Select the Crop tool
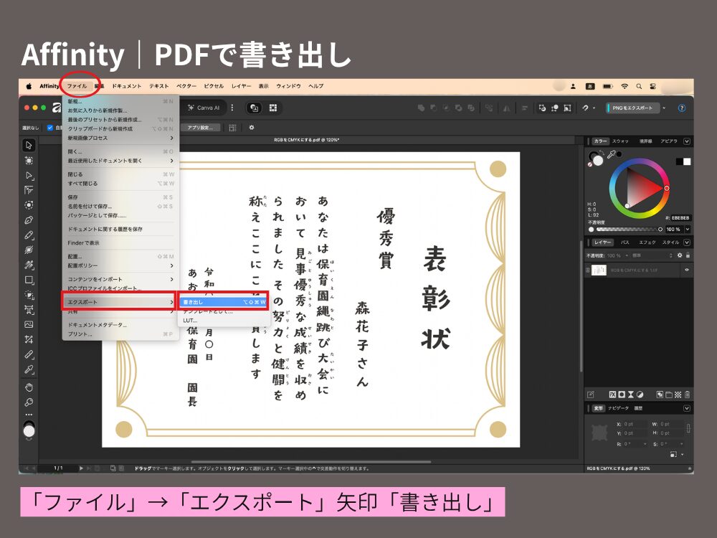 click(x=29, y=339)
